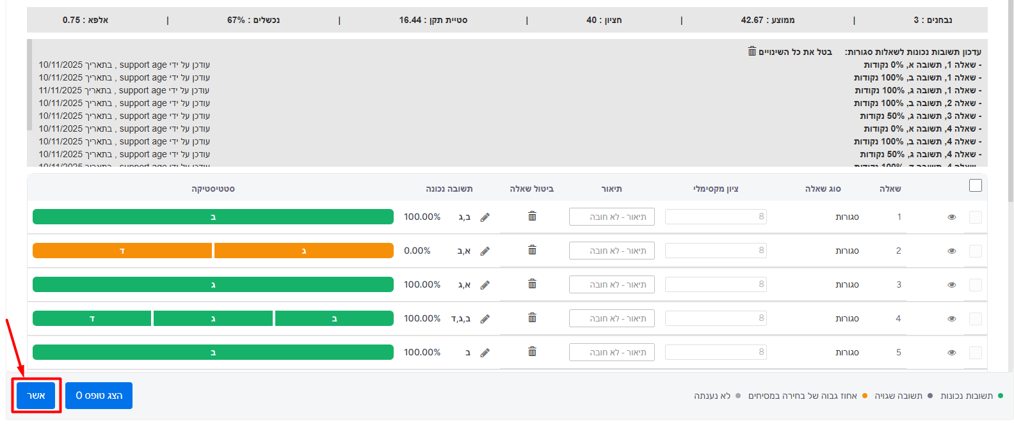Image resolution: width=1014 pixels, height=441 pixels.
Task: Click the green ב statistics bar of question 1
Action: coord(213,217)
